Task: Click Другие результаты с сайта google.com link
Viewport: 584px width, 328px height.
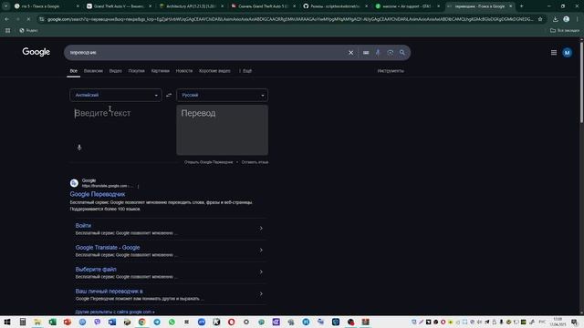Action: [115, 312]
